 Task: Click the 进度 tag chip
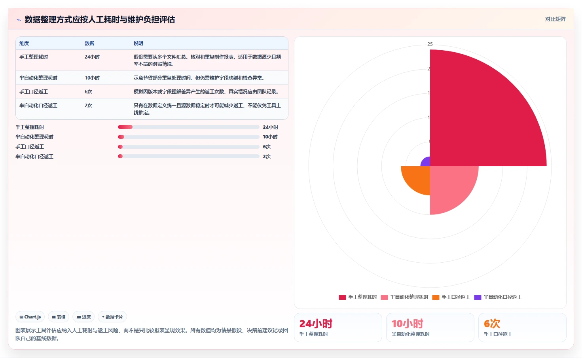83,317
